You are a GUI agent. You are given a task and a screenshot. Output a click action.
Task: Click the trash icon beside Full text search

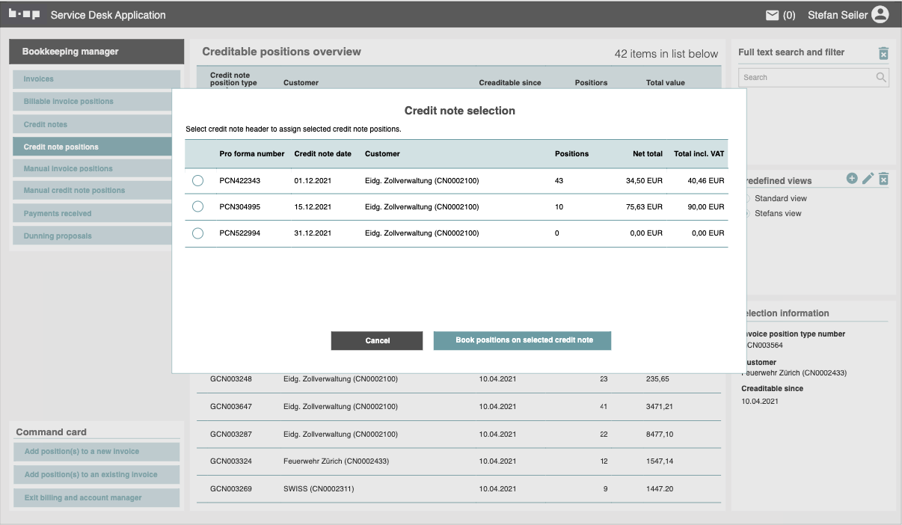pyautogui.click(x=883, y=53)
